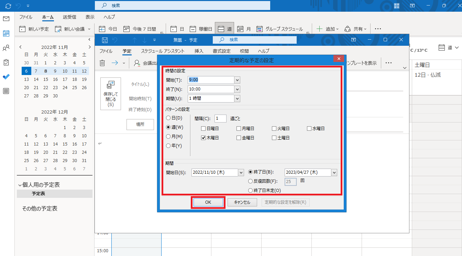Click the キャンセル button
Viewport: 462px width, 256px height.
pos(242,202)
